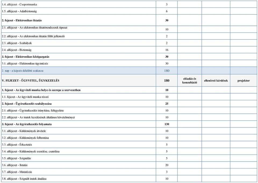The image size is (258, 183).
Task: Select '2.2. alfejezet - Az iratok kezelésének általános követelményei'
Action: click(x=38, y=117)
